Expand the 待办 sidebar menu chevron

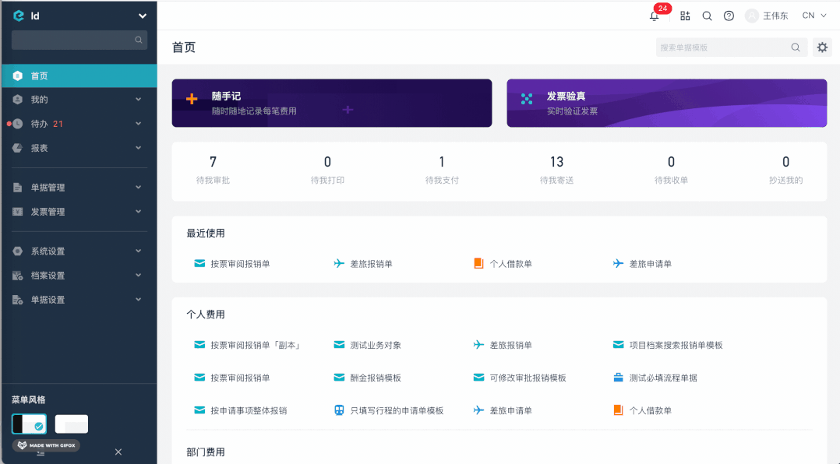click(x=138, y=124)
